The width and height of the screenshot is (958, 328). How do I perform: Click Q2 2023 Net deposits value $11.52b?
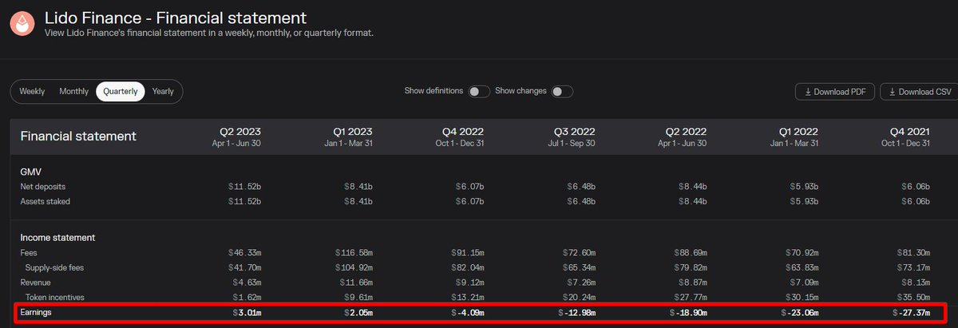pyautogui.click(x=244, y=186)
